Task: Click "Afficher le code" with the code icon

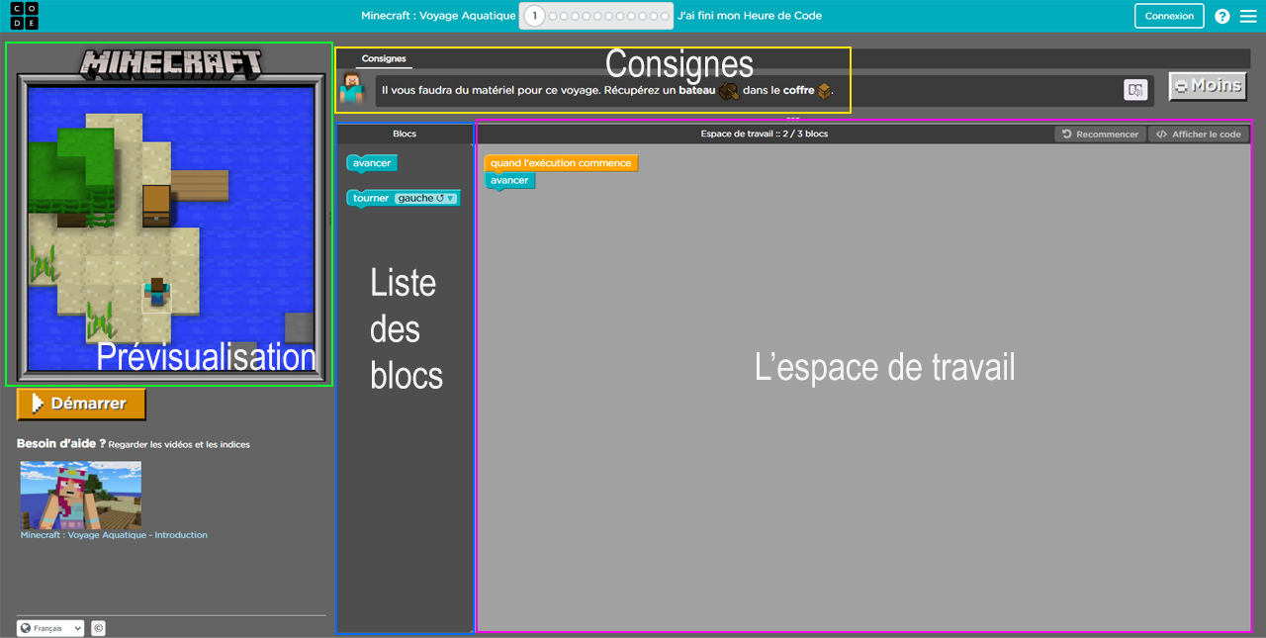Action: tap(1199, 134)
